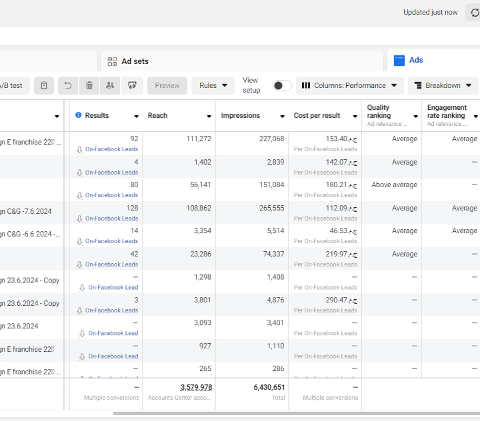Click the refresh icon beside Updated just now

tap(474, 13)
